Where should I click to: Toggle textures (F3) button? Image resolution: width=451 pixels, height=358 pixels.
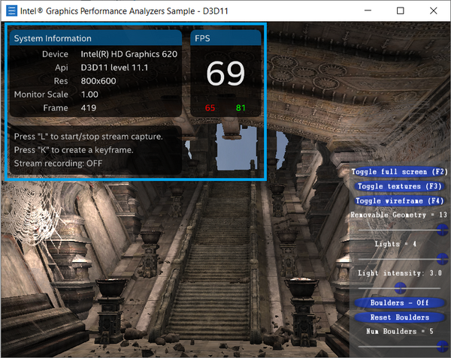(400, 186)
